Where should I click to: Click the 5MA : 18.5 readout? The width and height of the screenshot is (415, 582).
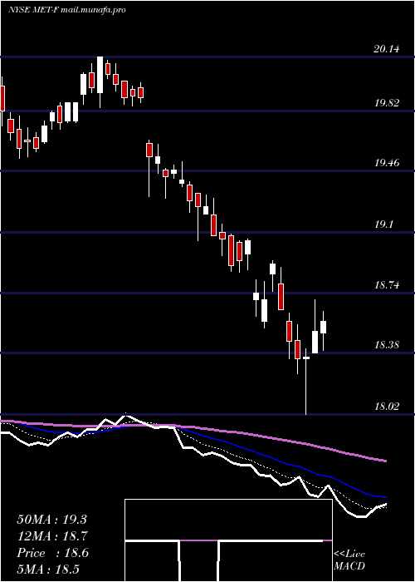pyautogui.click(x=48, y=569)
